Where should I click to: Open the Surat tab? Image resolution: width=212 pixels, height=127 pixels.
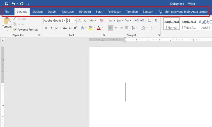tap(99, 12)
